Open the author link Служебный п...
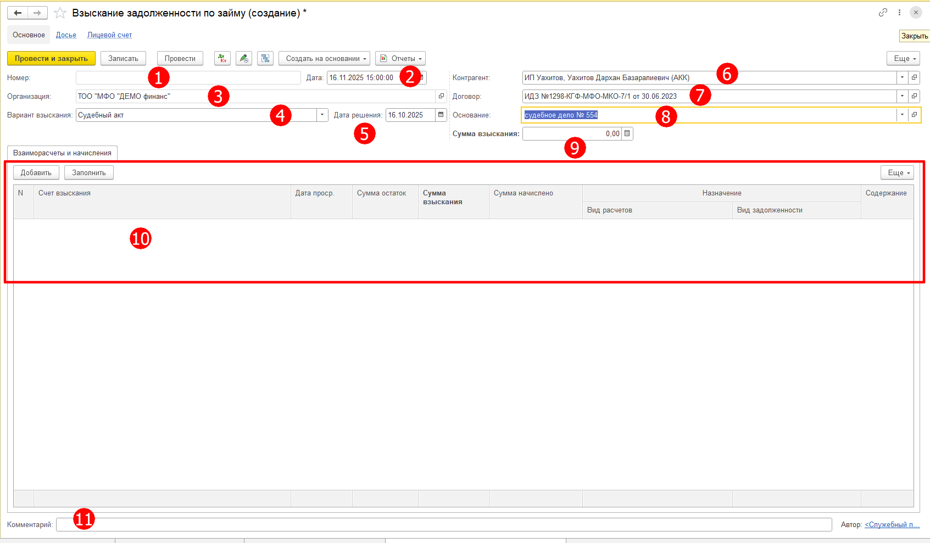This screenshot has height=543, width=930. [x=892, y=524]
